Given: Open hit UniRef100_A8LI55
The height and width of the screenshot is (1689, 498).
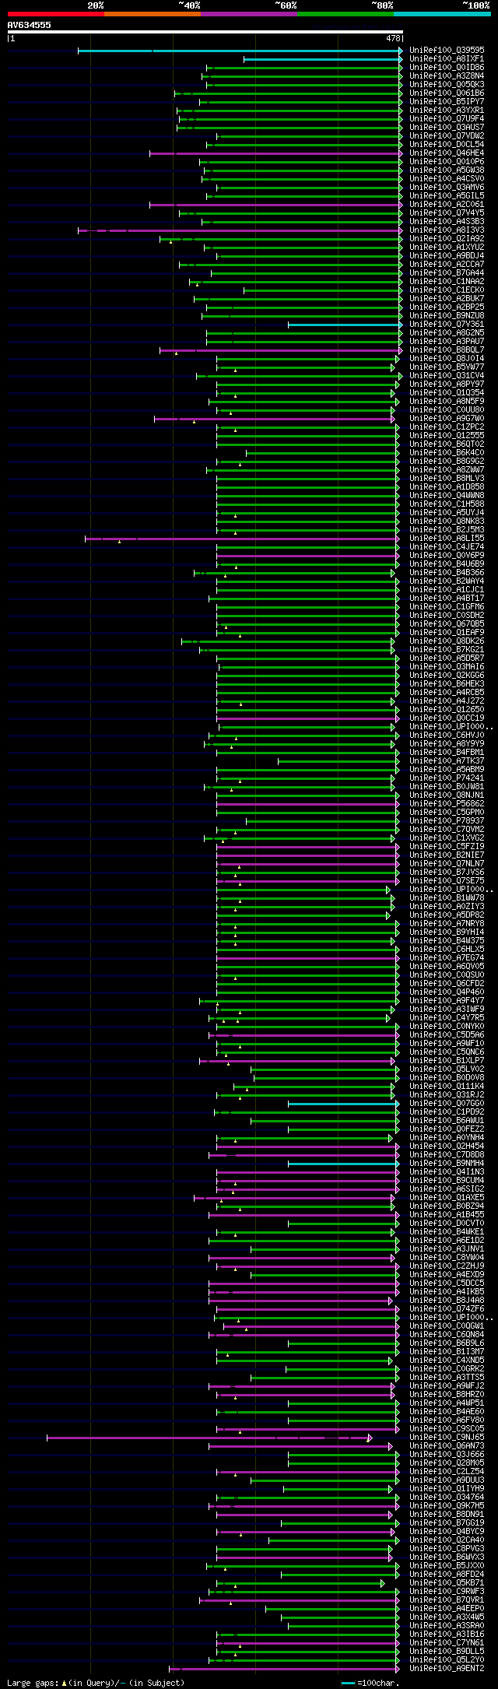Looking at the screenshot, I should [447, 538].
